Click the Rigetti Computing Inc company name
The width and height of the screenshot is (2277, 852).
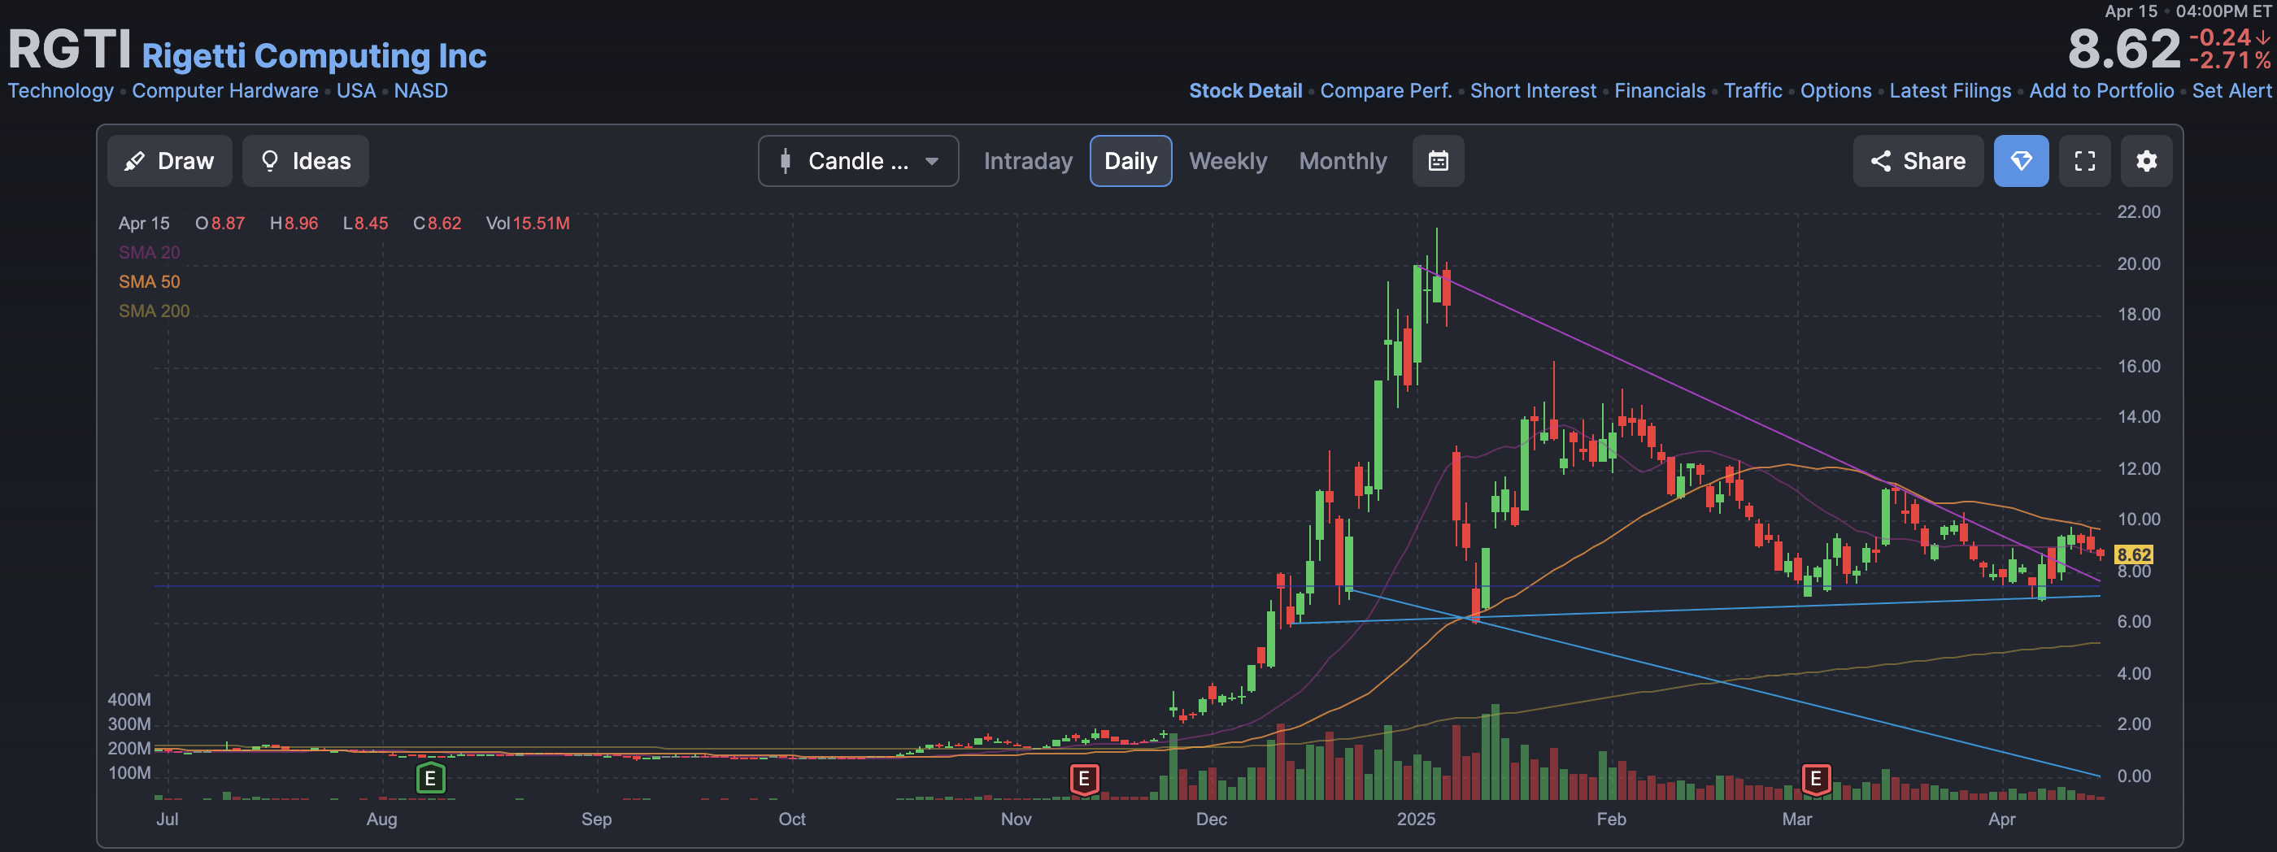(314, 55)
